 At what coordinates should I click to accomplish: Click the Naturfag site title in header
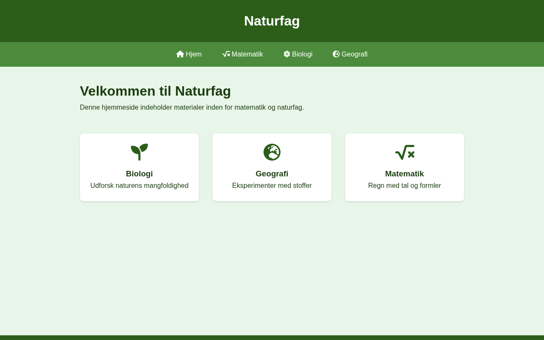272,21
